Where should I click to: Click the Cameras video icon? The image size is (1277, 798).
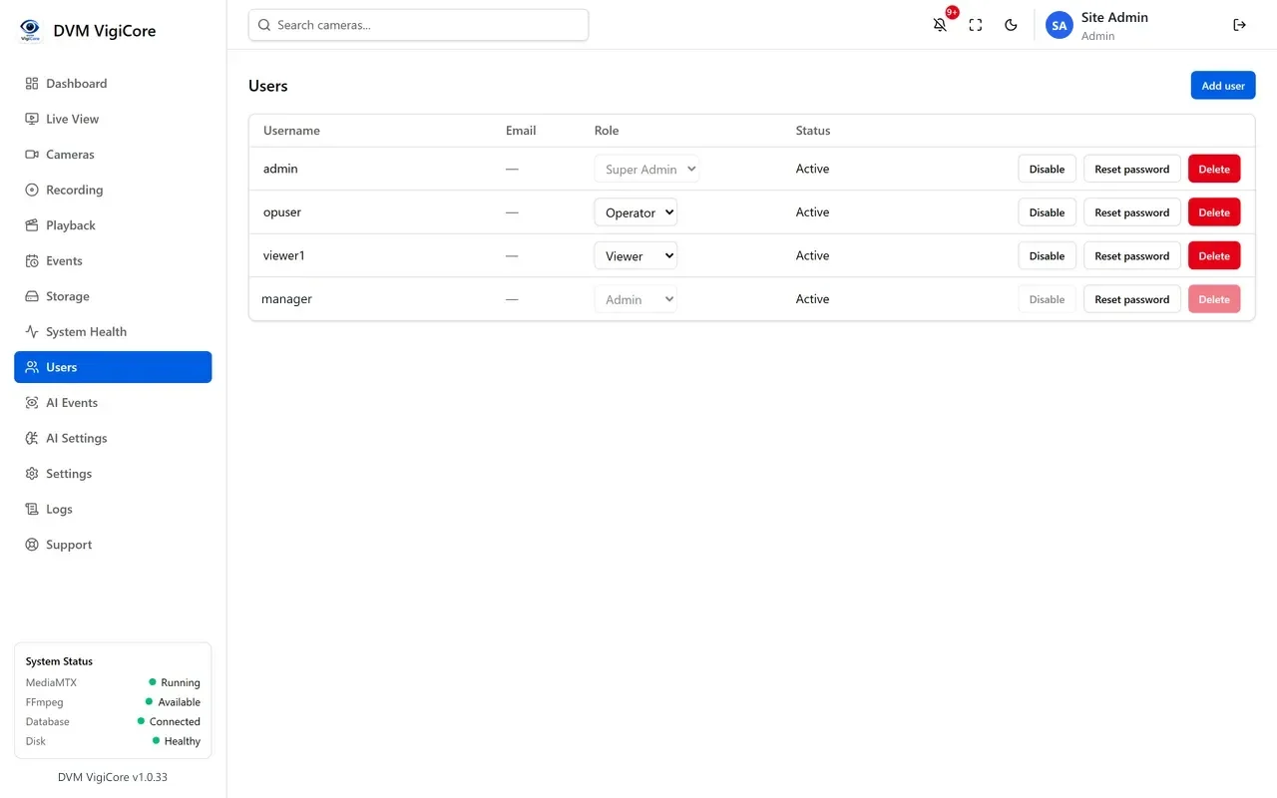[32, 155]
